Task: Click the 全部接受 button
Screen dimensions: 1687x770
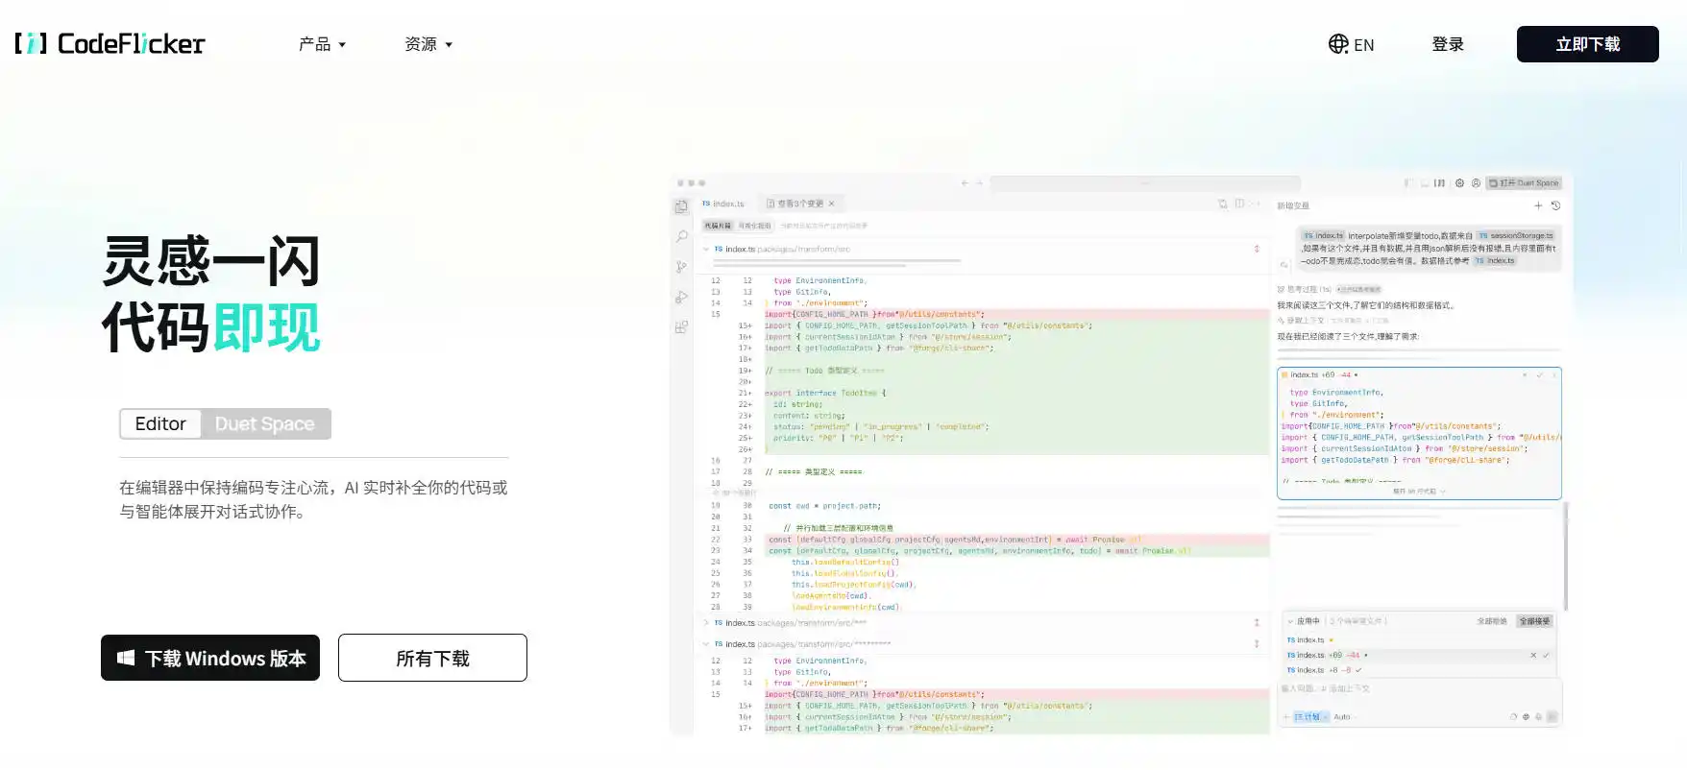Action: (1534, 621)
